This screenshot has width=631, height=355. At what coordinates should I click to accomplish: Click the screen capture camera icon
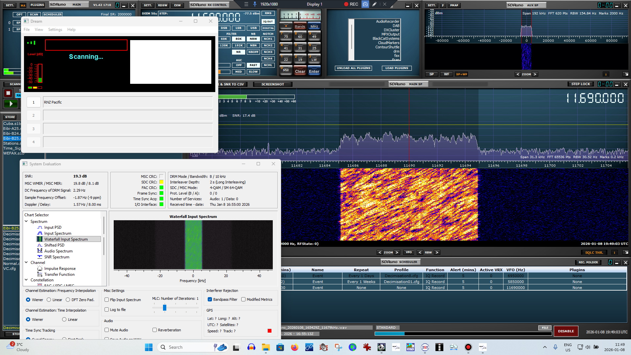pyautogui.click(x=365, y=4)
